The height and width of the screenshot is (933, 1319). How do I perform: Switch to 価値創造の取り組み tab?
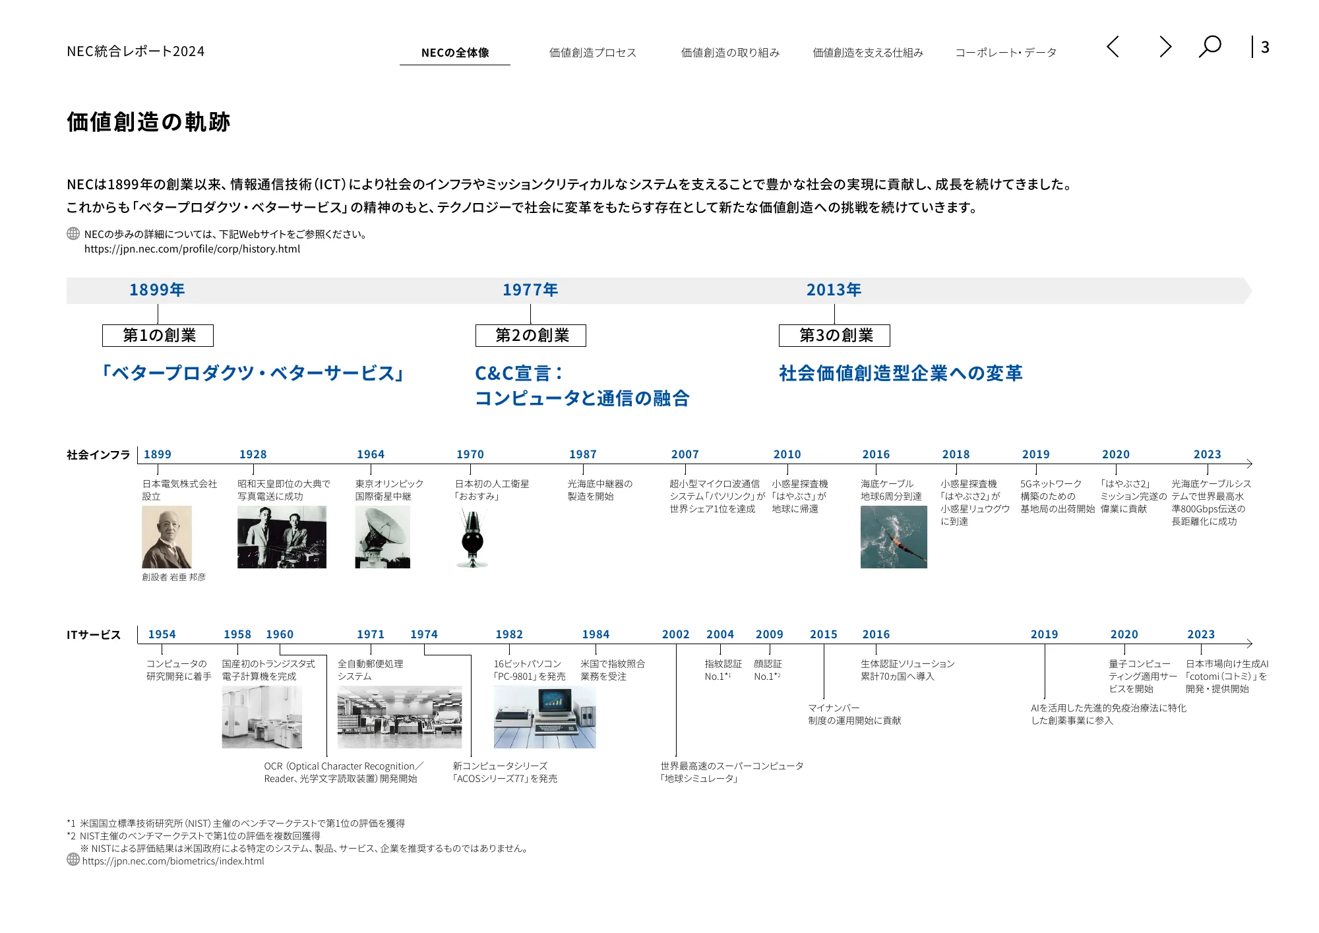click(730, 53)
